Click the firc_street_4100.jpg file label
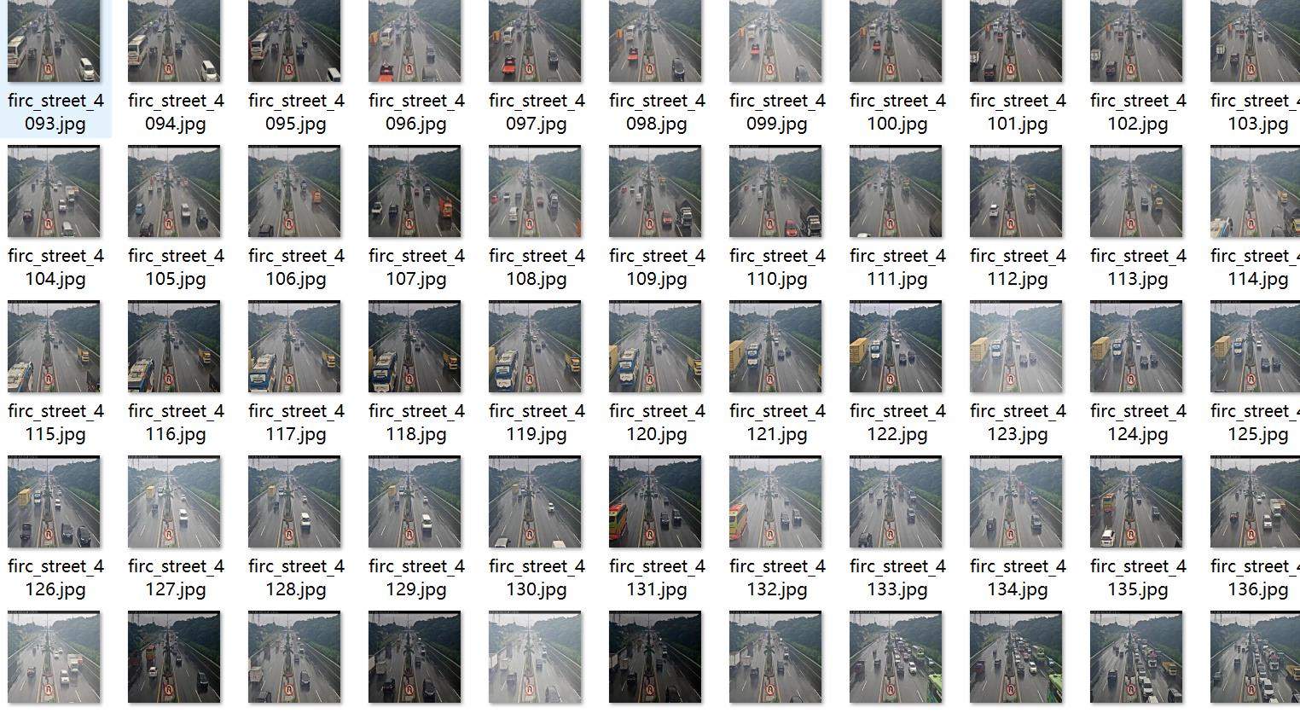This screenshot has width=1300, height=713. [896, 112]
